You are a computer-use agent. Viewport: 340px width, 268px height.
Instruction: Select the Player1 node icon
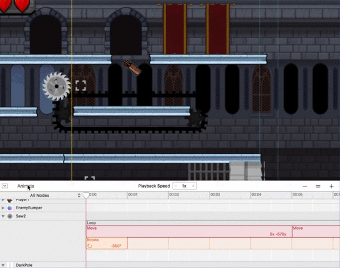coord(10,201)
